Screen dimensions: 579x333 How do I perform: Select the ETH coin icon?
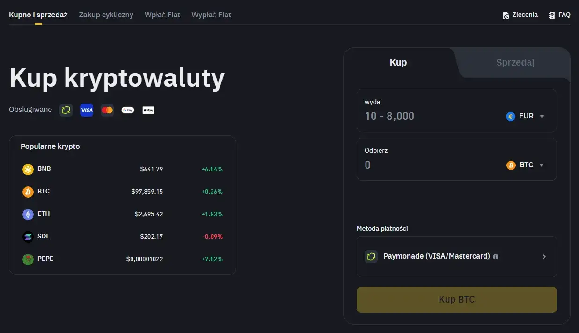pos(28,214)
